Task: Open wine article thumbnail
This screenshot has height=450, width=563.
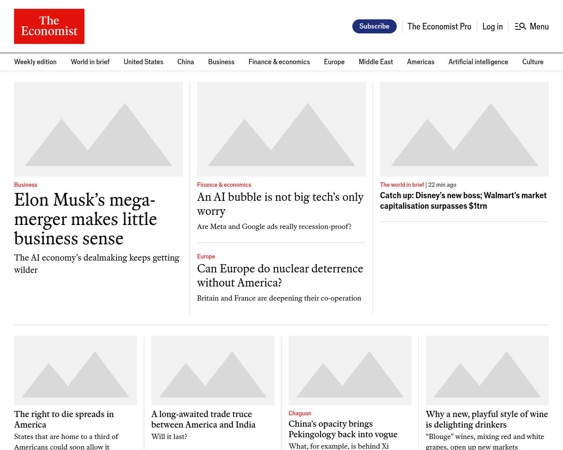Action: [487, 370]
